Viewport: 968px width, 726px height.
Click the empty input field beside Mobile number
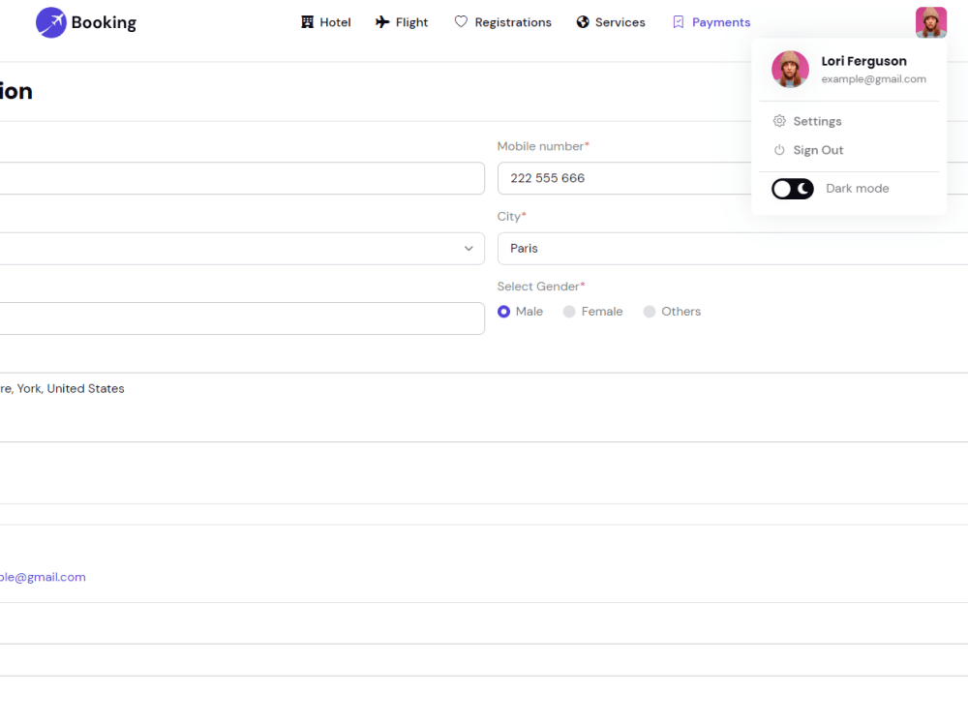click(x=242, y=178)
